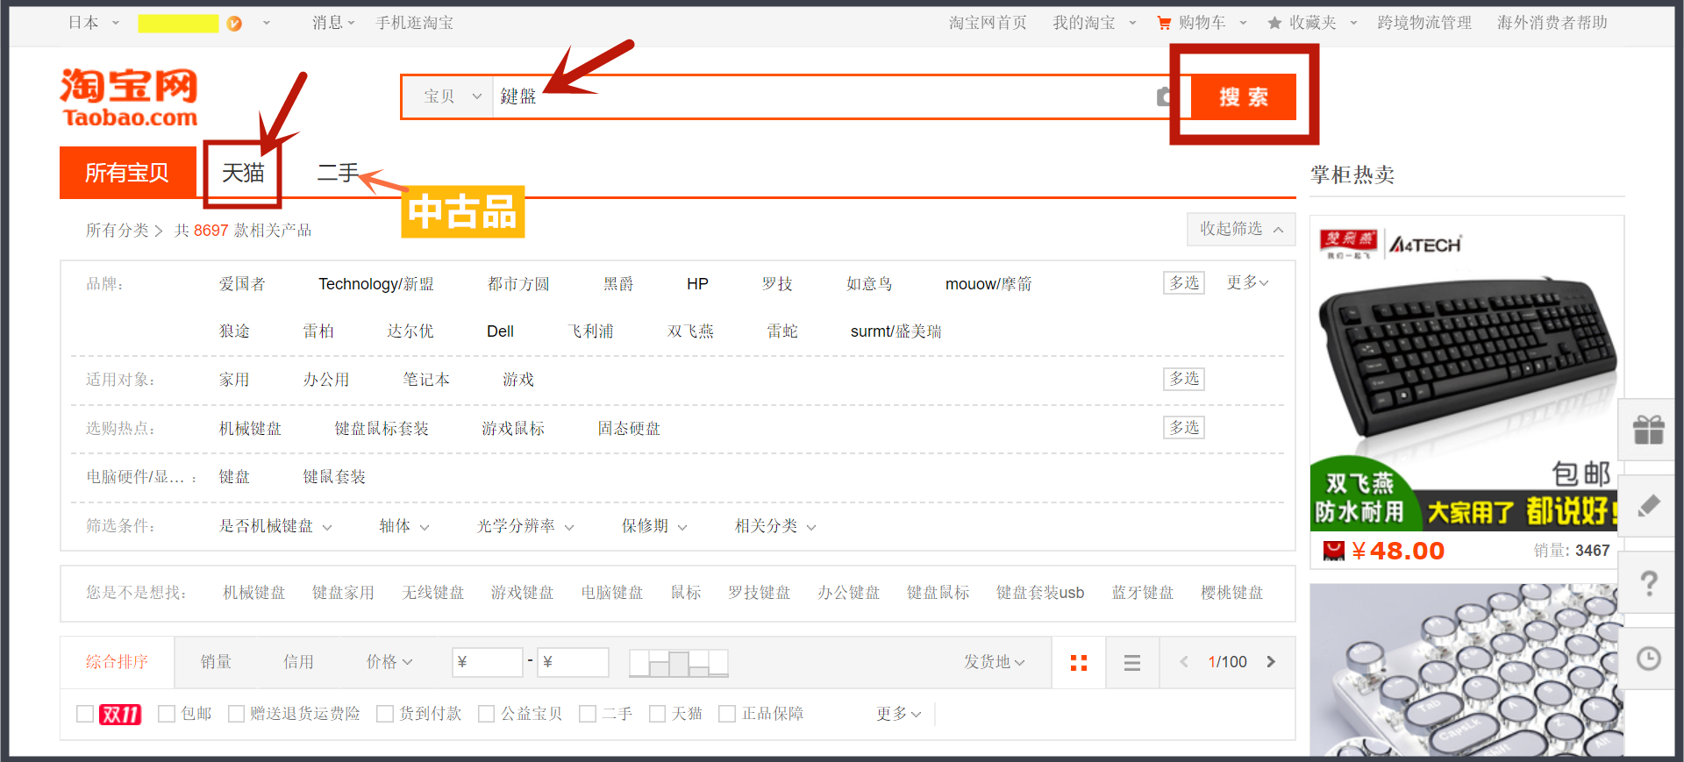The image size is (1684, 762).
Task: Go to previous results page arrow
Action: (1184, 662)
